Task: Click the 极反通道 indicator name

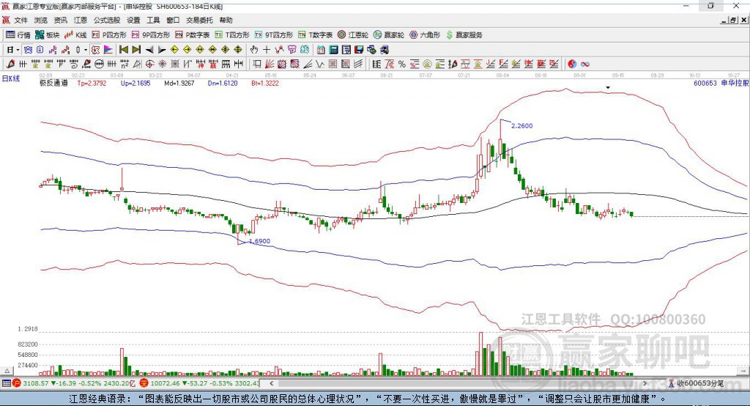Action: [53, 83]
